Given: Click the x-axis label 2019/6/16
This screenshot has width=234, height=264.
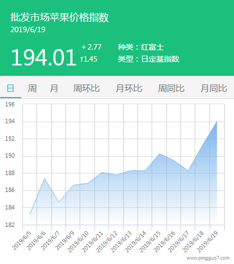Looking at the screenshot, I should (164, 242).
